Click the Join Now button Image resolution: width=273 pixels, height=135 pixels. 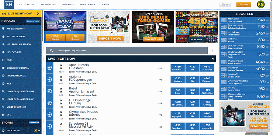pos(243,4)
